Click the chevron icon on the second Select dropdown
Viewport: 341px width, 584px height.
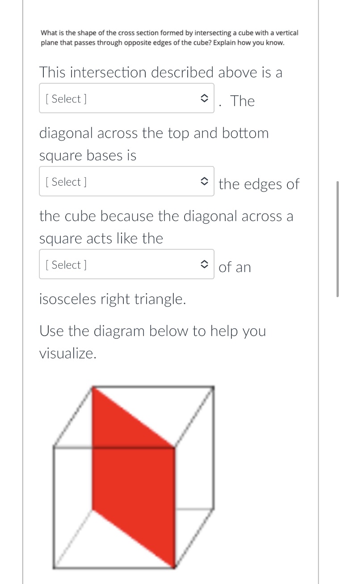204,181
